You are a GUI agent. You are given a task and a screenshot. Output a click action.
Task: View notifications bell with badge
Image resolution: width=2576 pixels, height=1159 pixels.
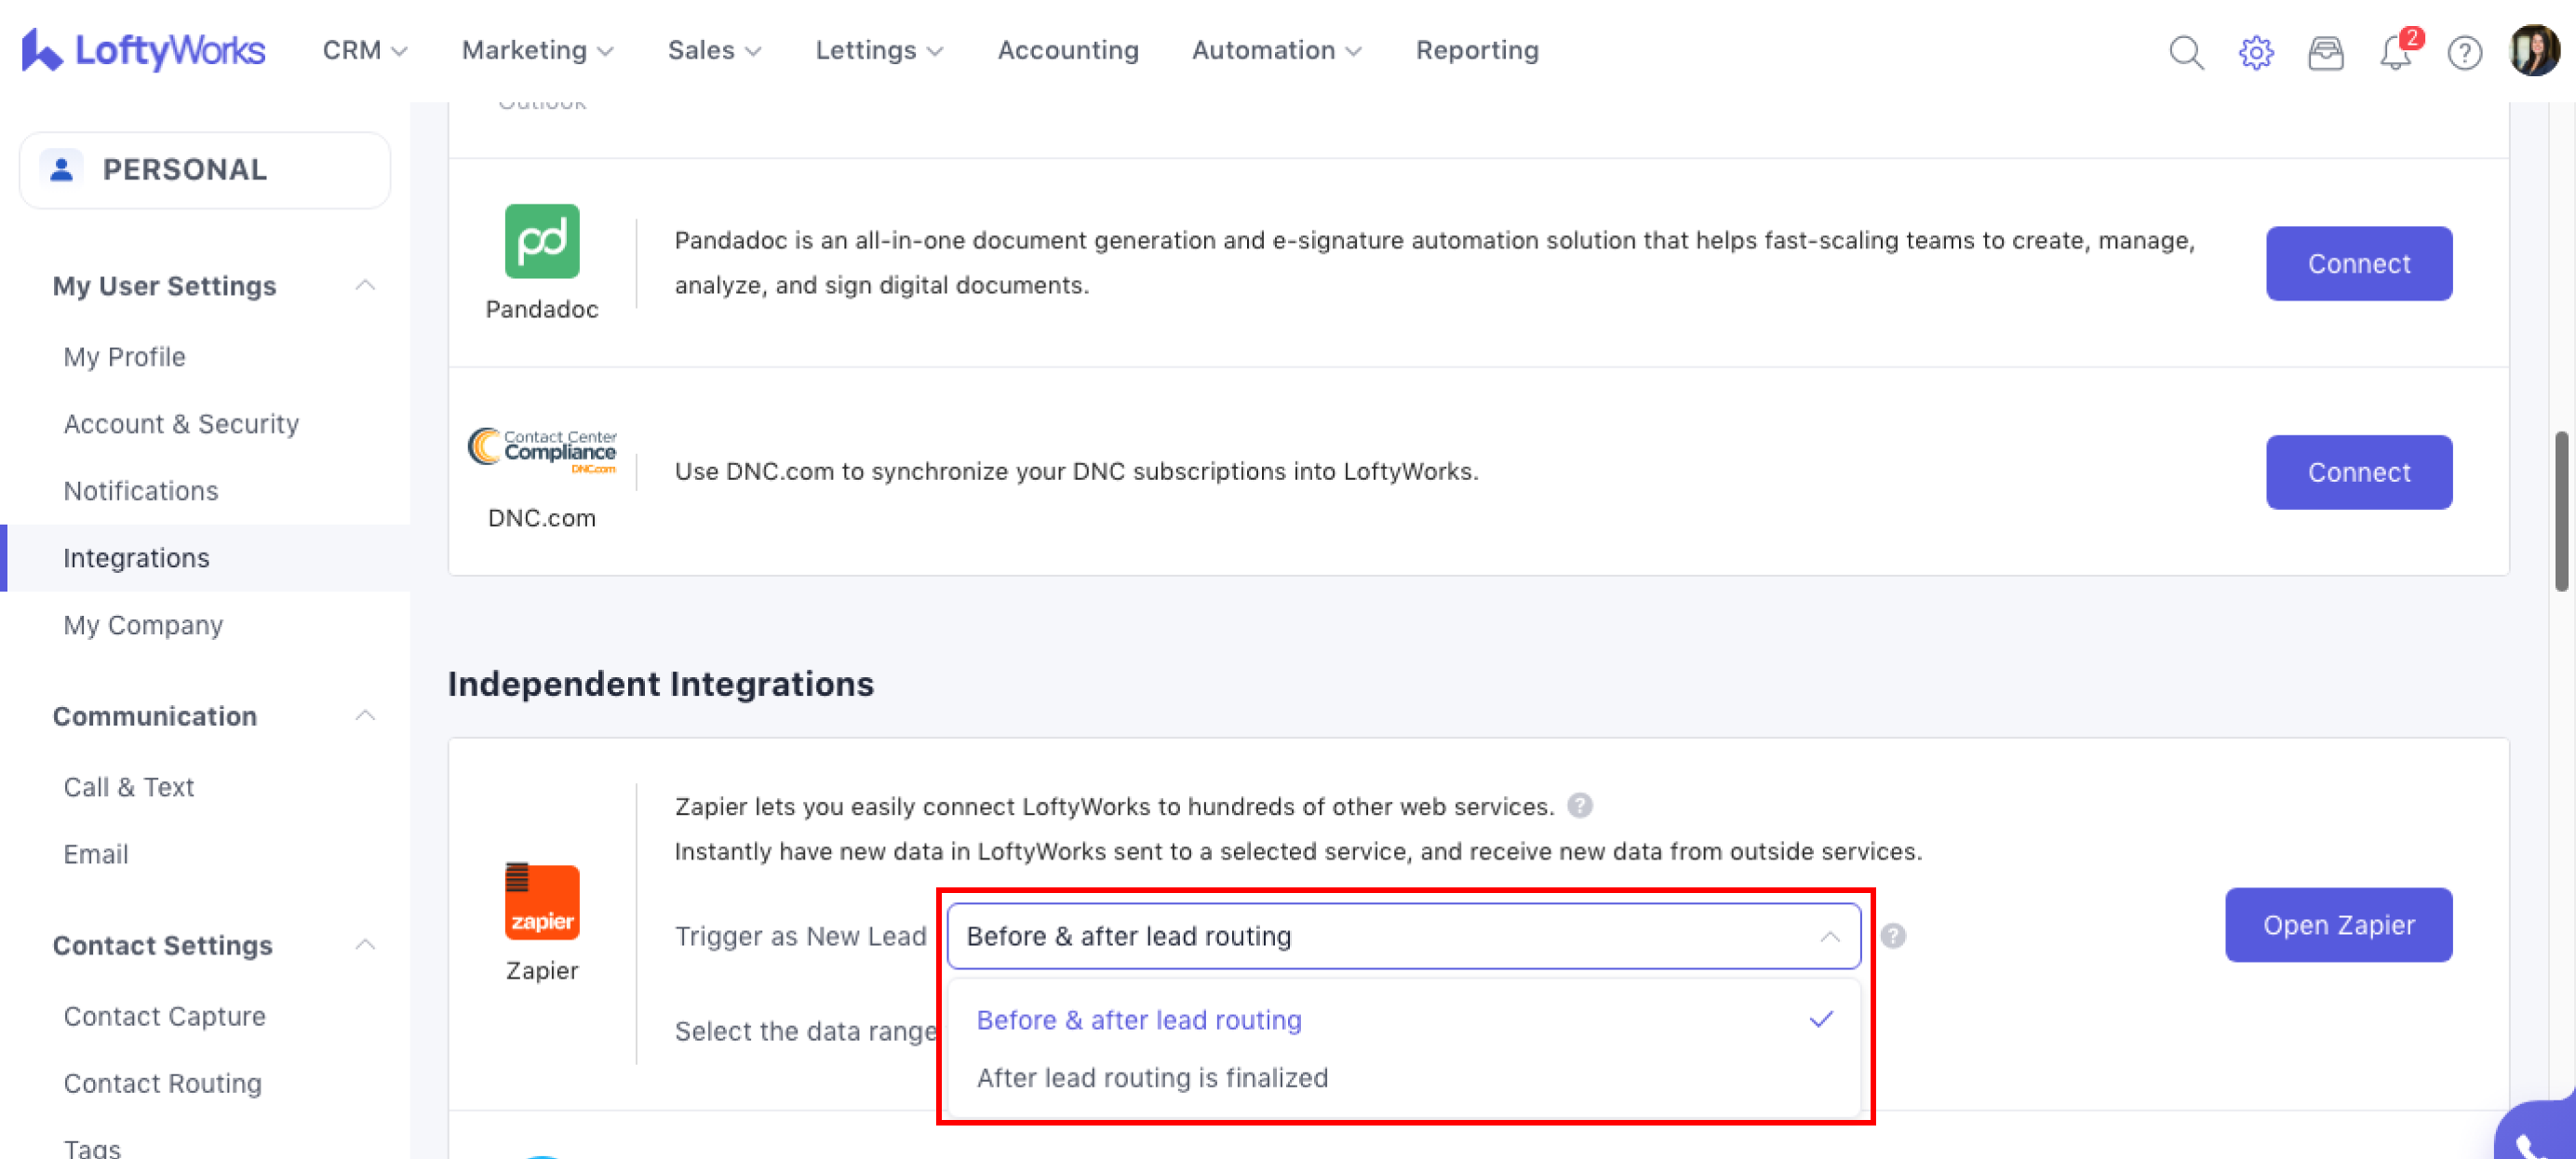(2395, 52)
